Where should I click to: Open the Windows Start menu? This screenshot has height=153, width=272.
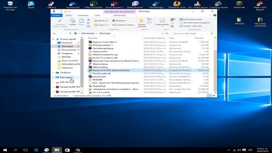5,150
